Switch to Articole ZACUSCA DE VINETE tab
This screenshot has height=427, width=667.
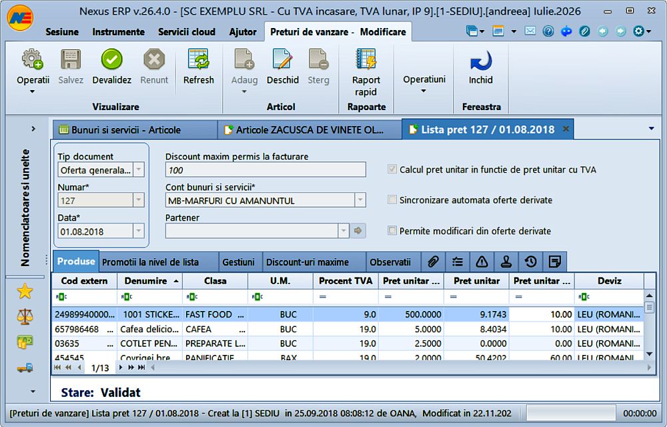tap(309, 129)
